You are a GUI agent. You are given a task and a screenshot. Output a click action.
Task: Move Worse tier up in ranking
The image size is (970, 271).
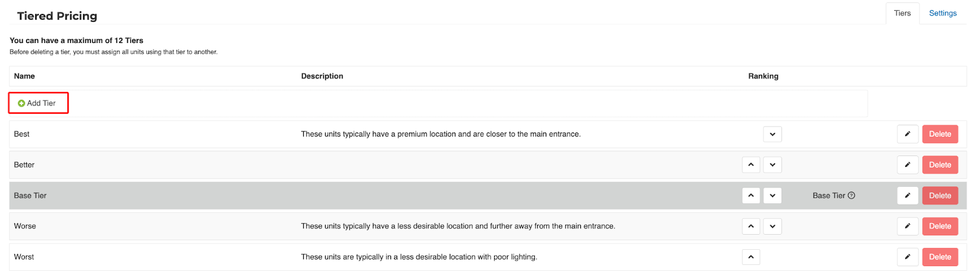[751, 226]
